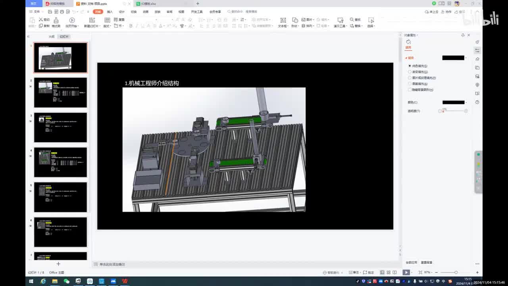The image size is (508, 286).
Task: Click the Cut (剪切) scissors icon
Action: pos(41,19)
